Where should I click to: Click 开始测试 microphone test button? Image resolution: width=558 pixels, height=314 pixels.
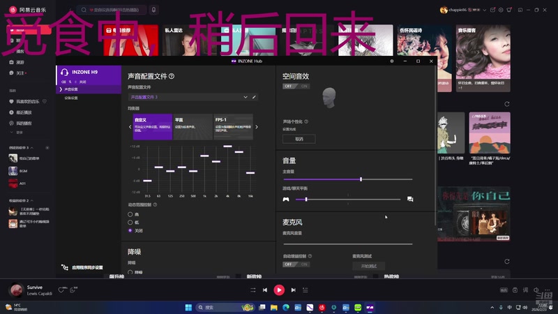click(x=369, y=266)
